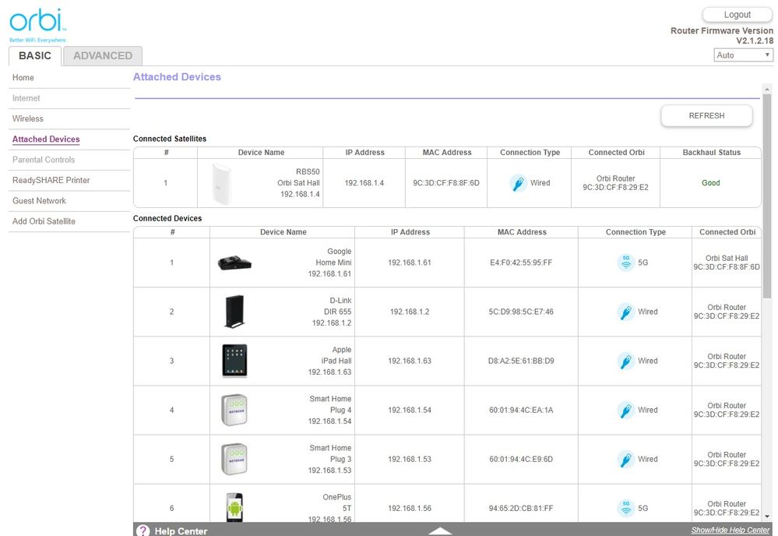Screen dimensions: 778x536
Task: Click the Smart Home Plug 4 icon
Action: pos(234,410)
